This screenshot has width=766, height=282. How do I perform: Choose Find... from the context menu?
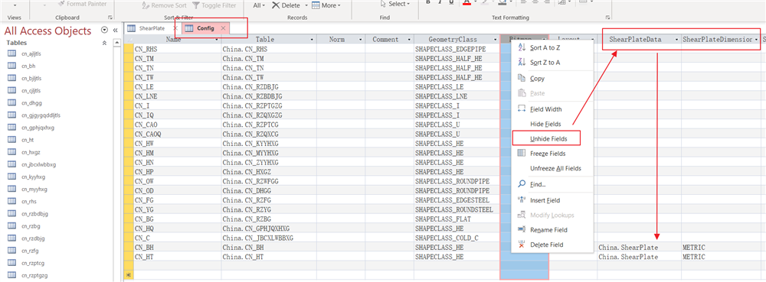552,185
